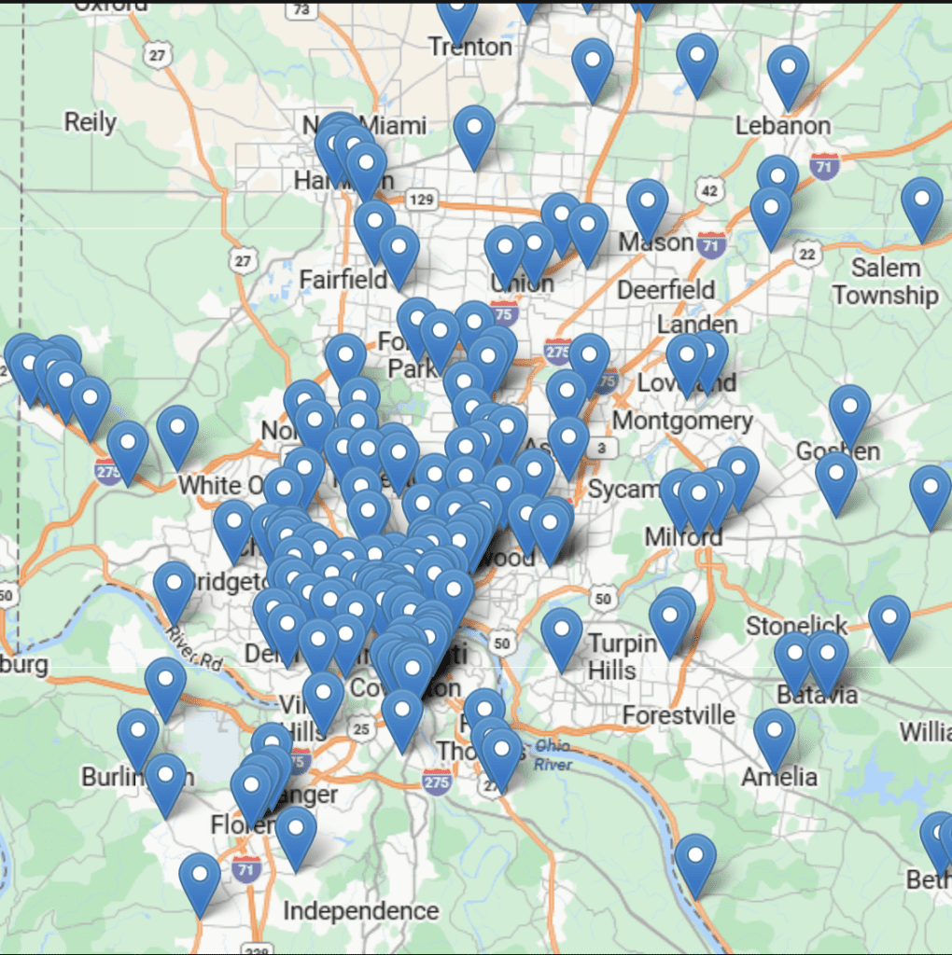This screenshot has width=952, height=955.
Task: Click the Montgomery city label
Action: [681, 421]
